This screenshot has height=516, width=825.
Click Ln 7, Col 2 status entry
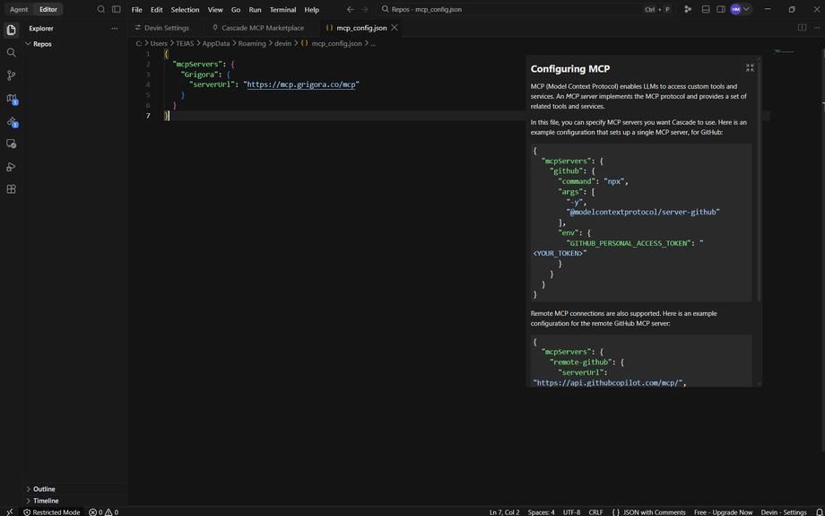click(x=504, y=512)
